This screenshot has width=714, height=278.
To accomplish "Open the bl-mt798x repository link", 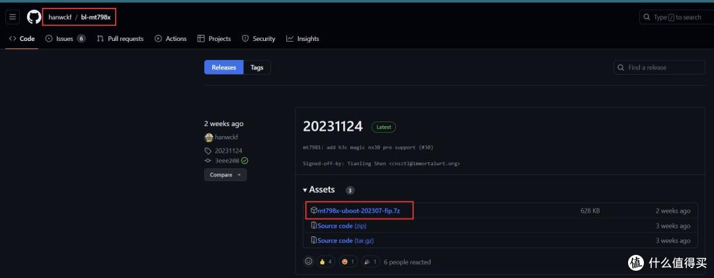I will 96,17.
